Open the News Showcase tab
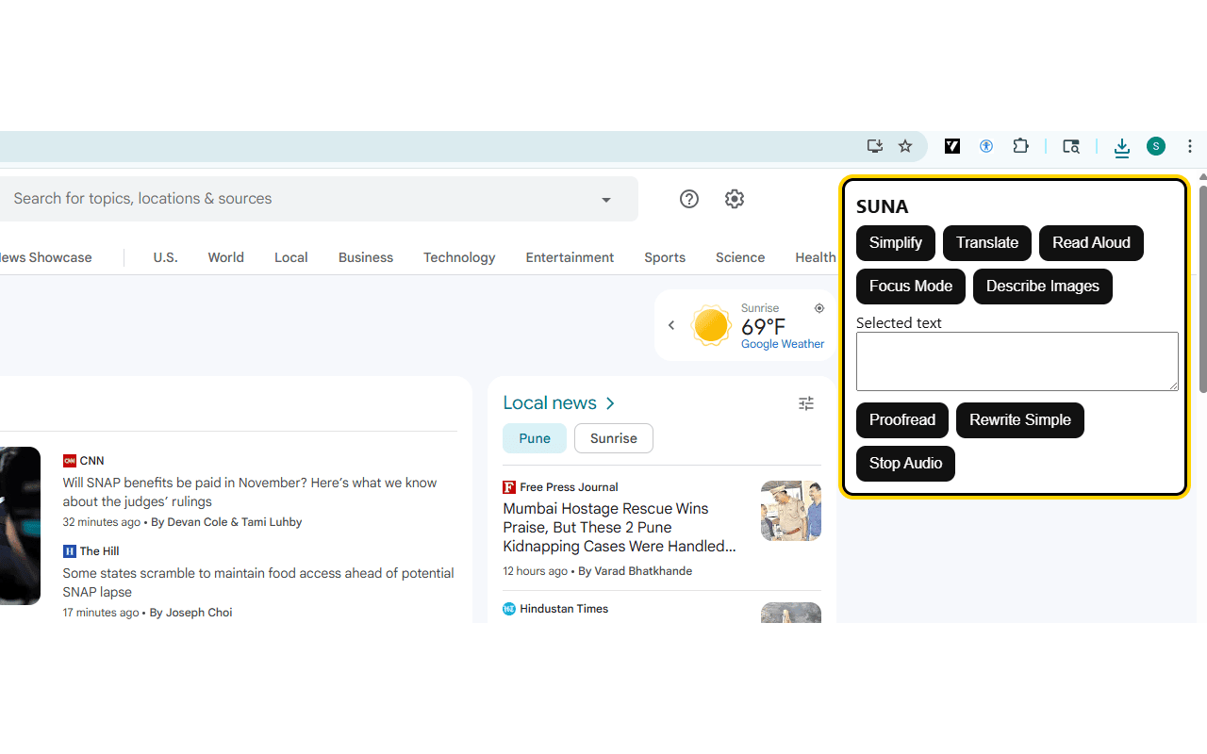Screen dimensions: 1207x754 [x=46, y=257]
